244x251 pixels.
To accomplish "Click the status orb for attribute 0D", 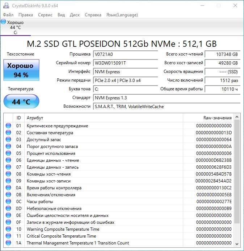I will click(8, 208).
